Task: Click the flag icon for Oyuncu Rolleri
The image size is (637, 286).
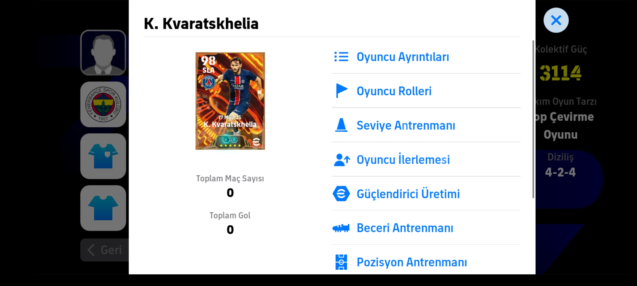Action: [342, 91]
